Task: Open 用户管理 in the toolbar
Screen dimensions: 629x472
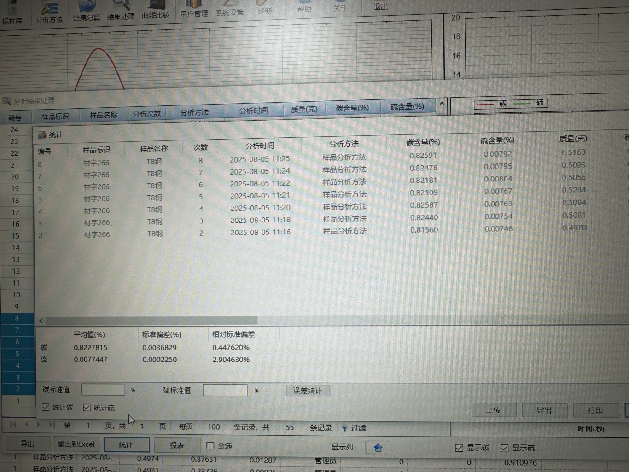Action: 194,8
